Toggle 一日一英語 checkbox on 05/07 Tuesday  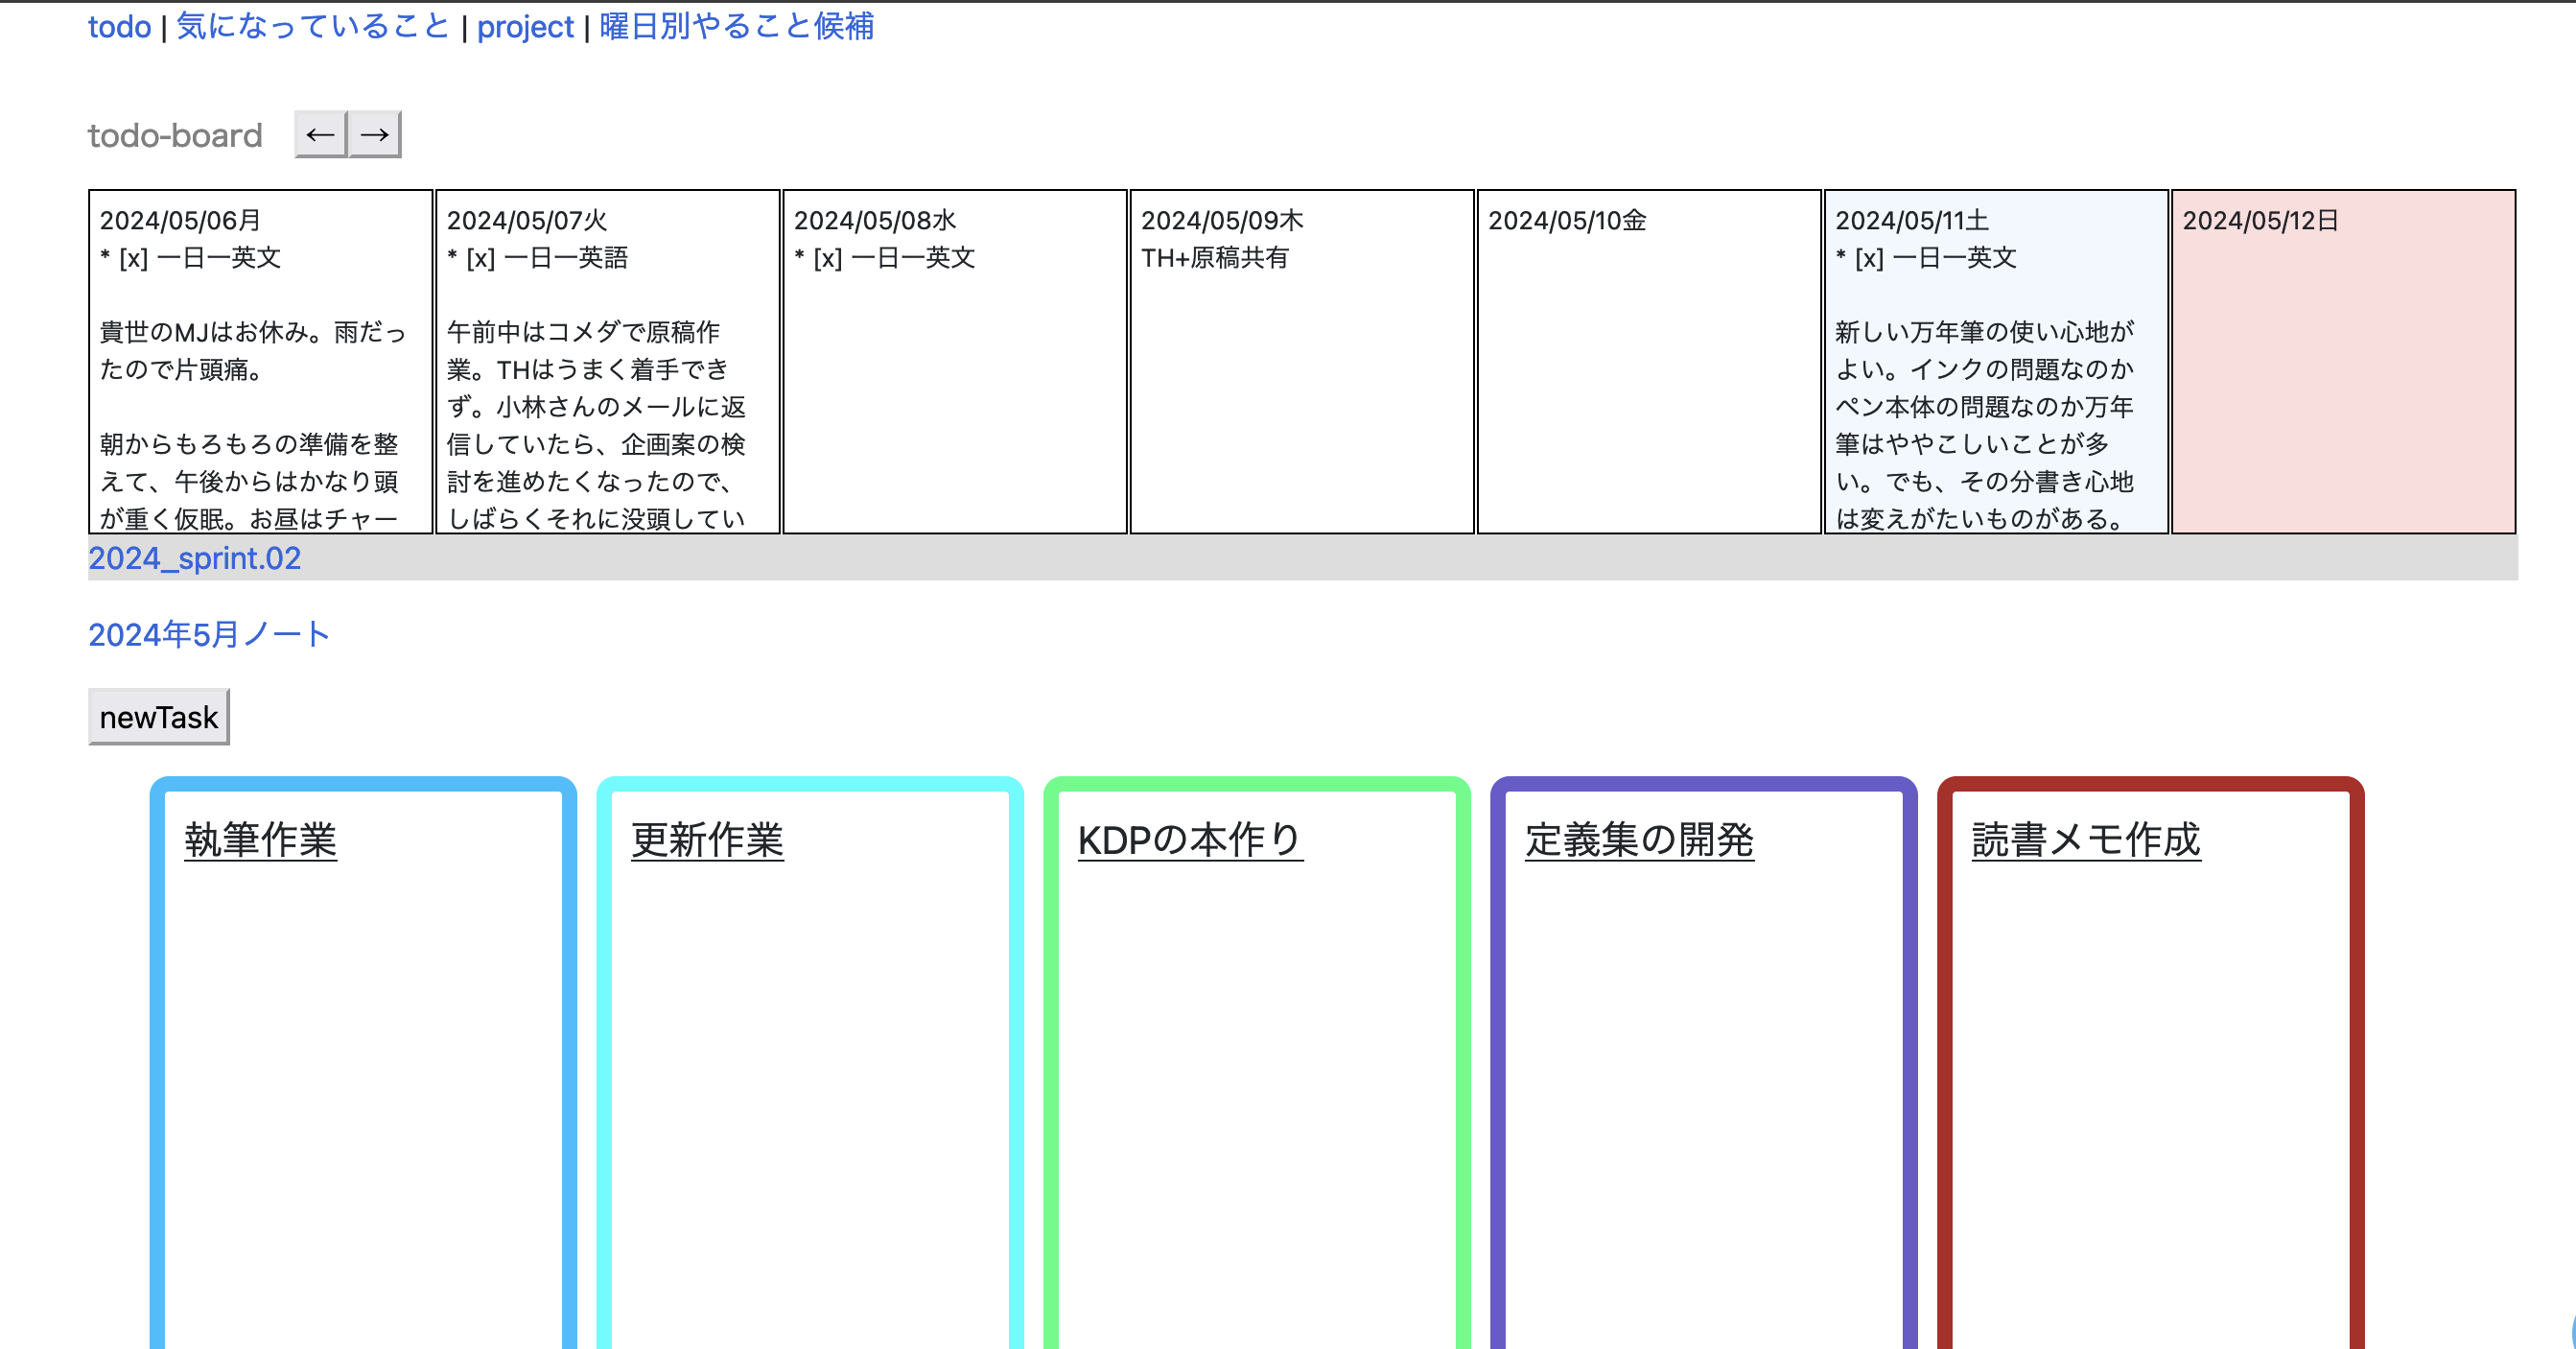click(480, 258)
